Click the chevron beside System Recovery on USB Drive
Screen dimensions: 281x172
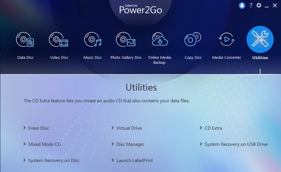[x=201, y=144]
